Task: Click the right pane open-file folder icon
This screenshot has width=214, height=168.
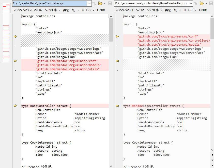Action: (x=202, y=3)
